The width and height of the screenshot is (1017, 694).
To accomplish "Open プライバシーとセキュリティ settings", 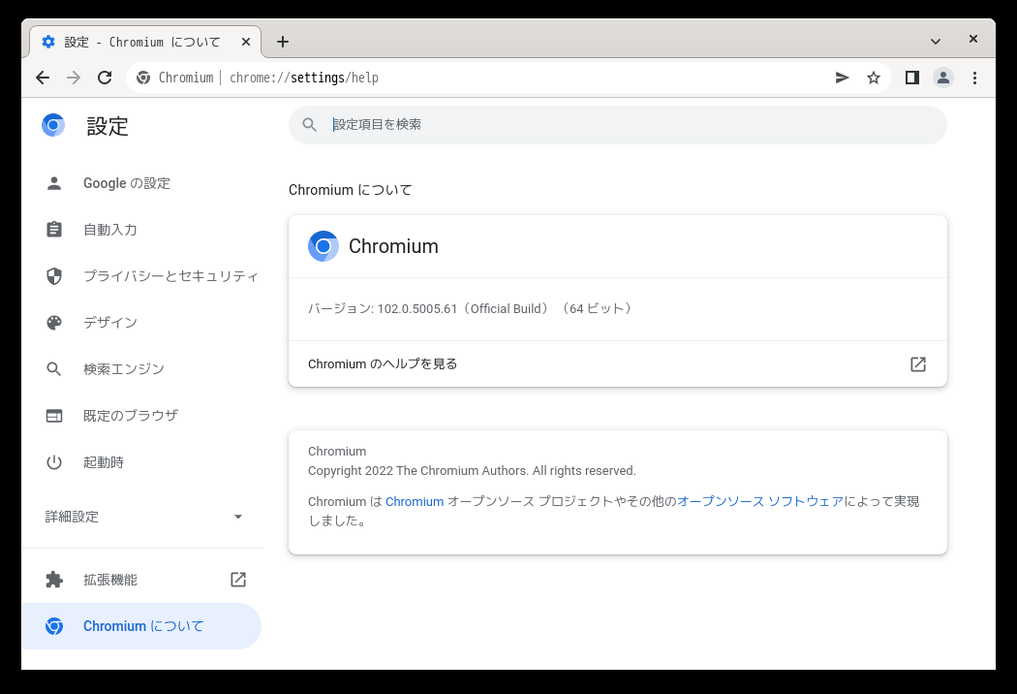I will 142,276.
